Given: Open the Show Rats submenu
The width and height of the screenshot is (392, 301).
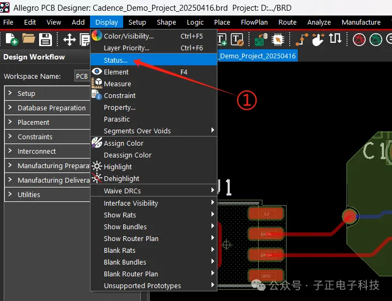Looking at the screenshot, I should 154,215.
